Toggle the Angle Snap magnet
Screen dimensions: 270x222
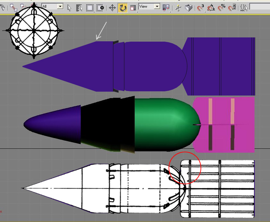pos(211,8)
